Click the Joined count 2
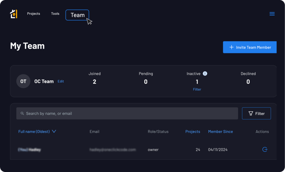Image resolution: width=285 pixels, height=172 pixels. [94, 82]
